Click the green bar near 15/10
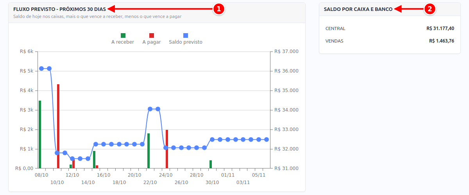 [x=94, y=160]
